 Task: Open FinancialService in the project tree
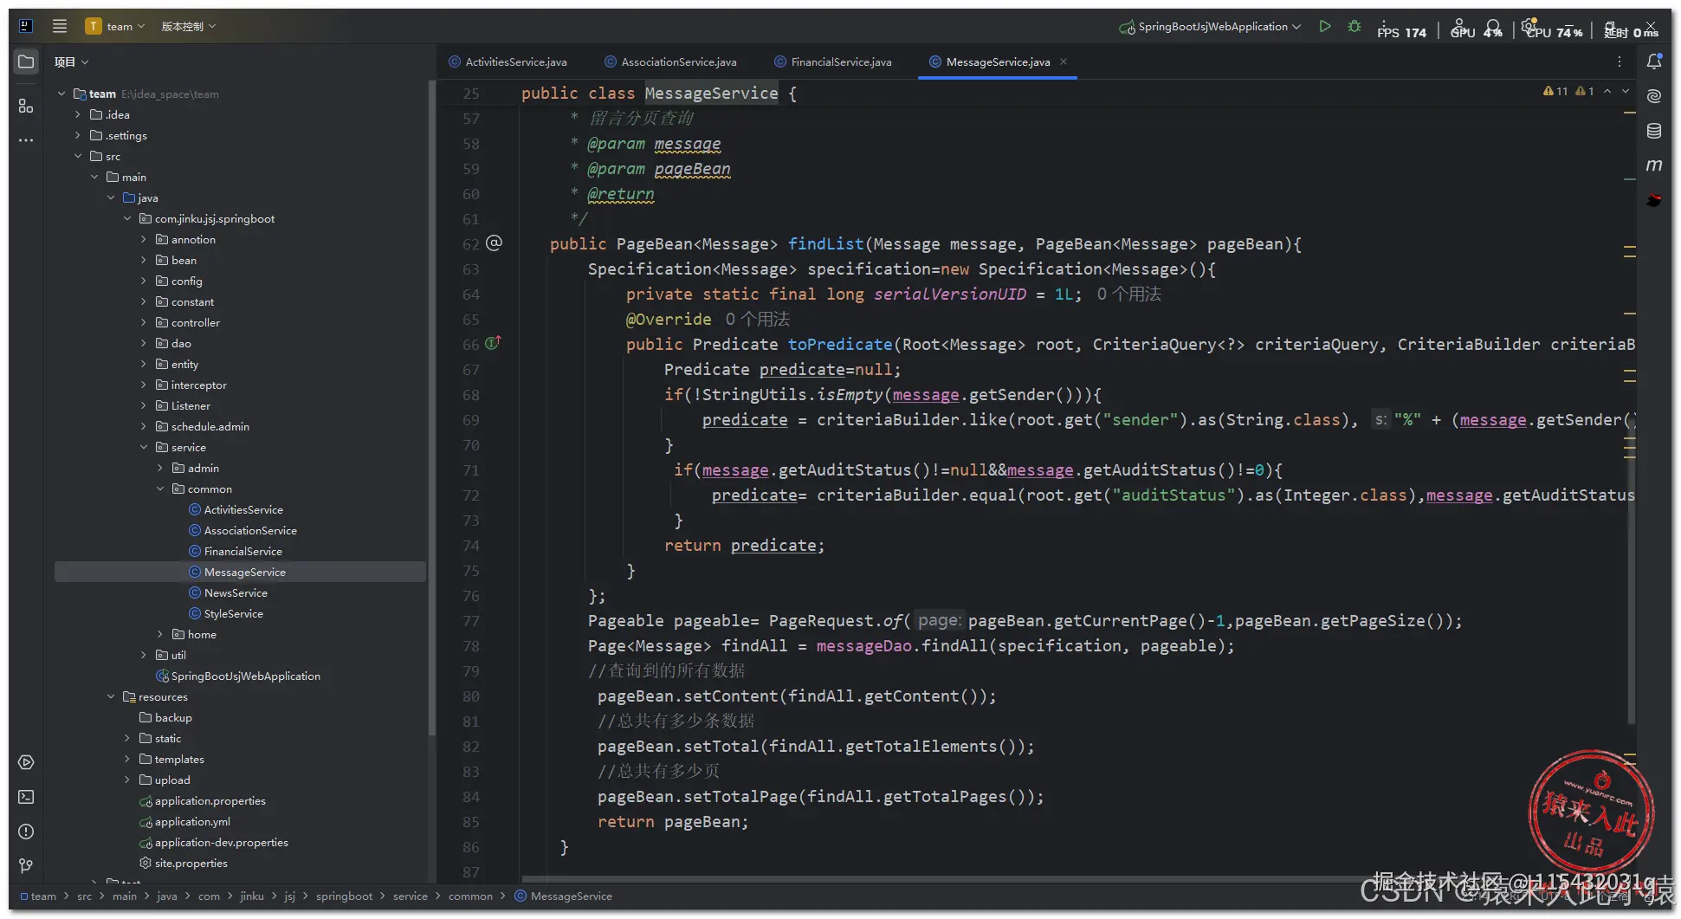point(243,551)
